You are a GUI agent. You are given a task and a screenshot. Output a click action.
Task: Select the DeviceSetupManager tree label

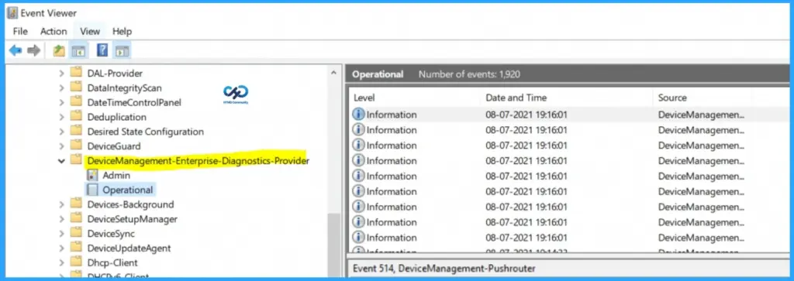(132, 219)
